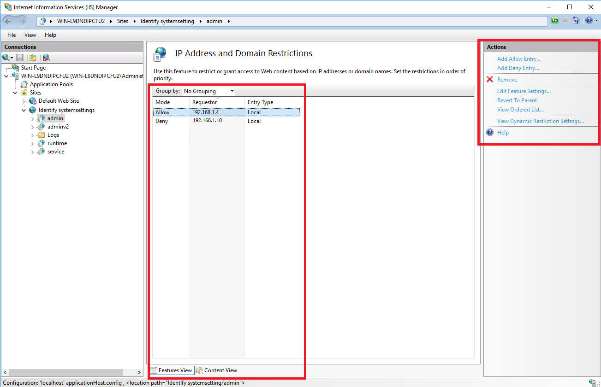The image size is (601, 387).
Task: Click the Logs folder icon
Action: click(x=42, y=135)
